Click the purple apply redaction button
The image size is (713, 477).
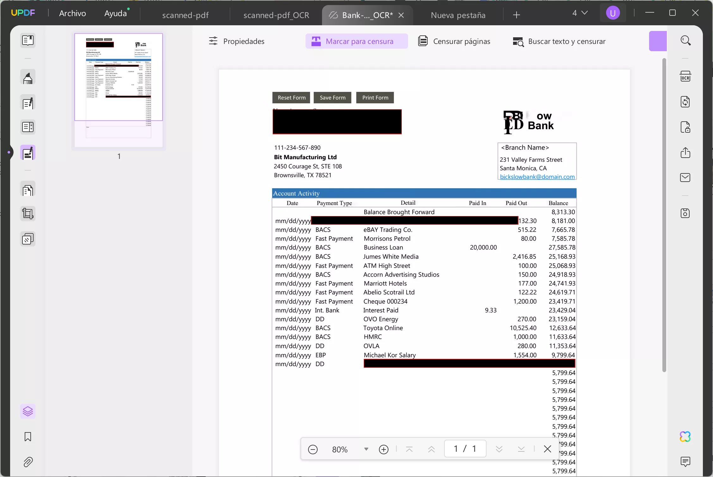point(658,41)
